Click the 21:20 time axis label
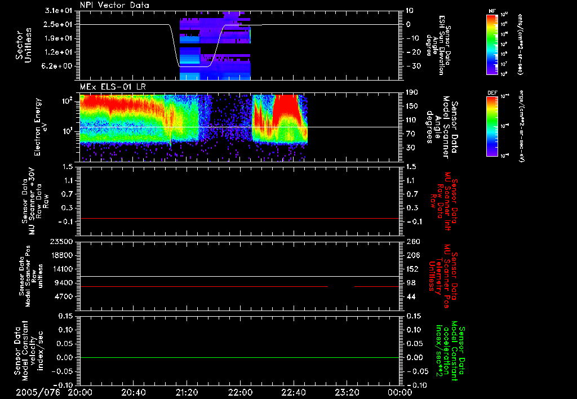The image size is (577, 399). pos(188,392)
